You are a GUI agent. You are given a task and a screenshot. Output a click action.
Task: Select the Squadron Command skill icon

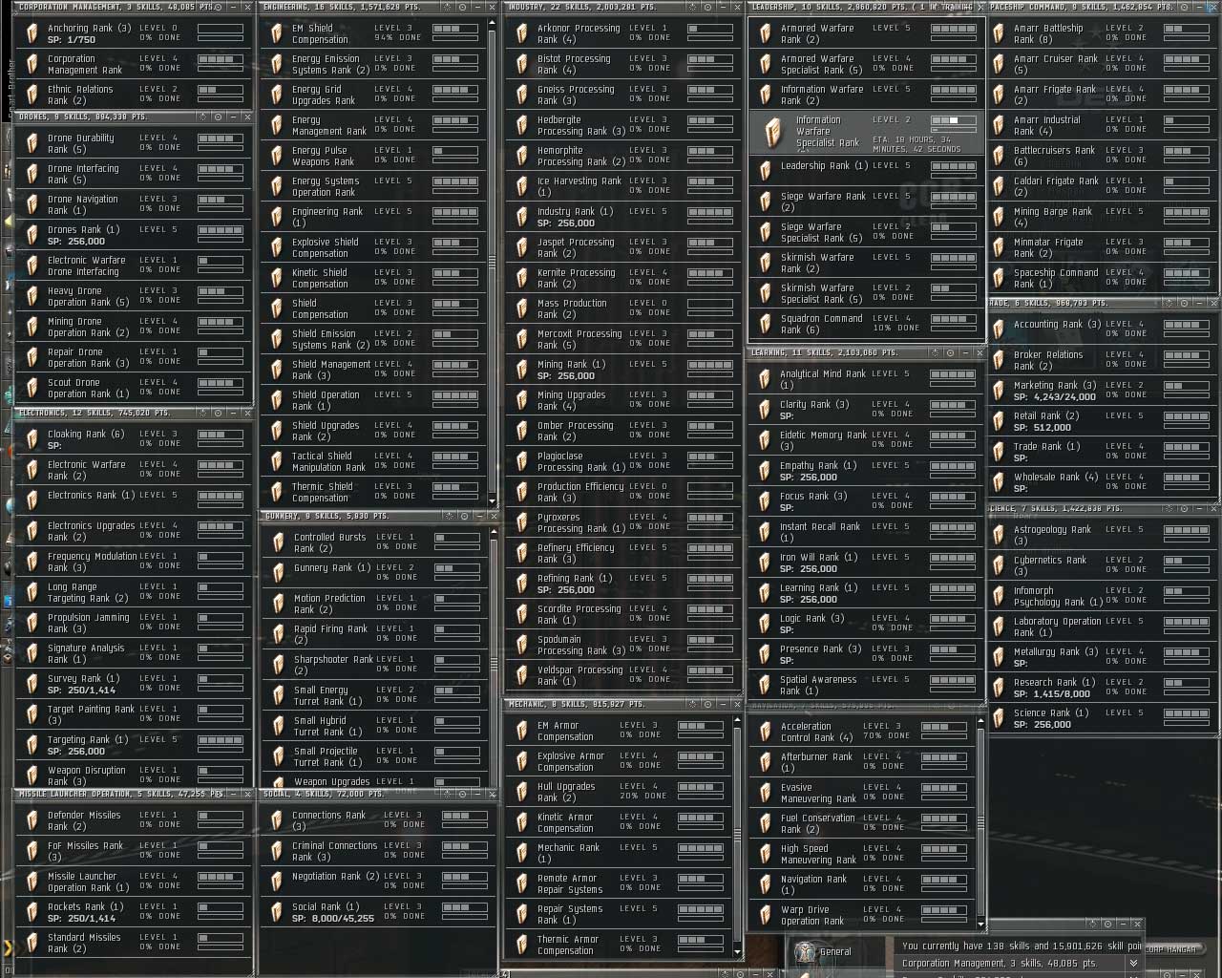coord(766,325)
